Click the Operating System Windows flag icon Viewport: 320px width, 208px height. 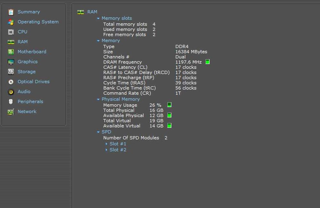[11, 22]
